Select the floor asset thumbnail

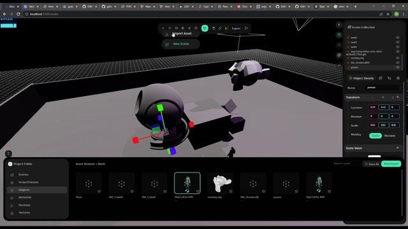89,183
